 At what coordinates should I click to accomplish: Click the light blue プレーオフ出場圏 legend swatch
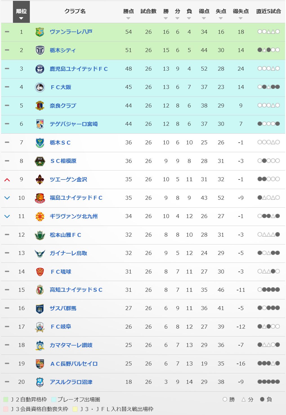click(x=54, y=400)
